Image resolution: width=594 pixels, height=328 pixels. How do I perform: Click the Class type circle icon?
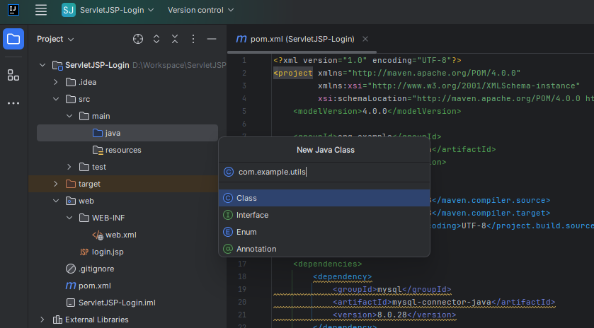(228, 198)
